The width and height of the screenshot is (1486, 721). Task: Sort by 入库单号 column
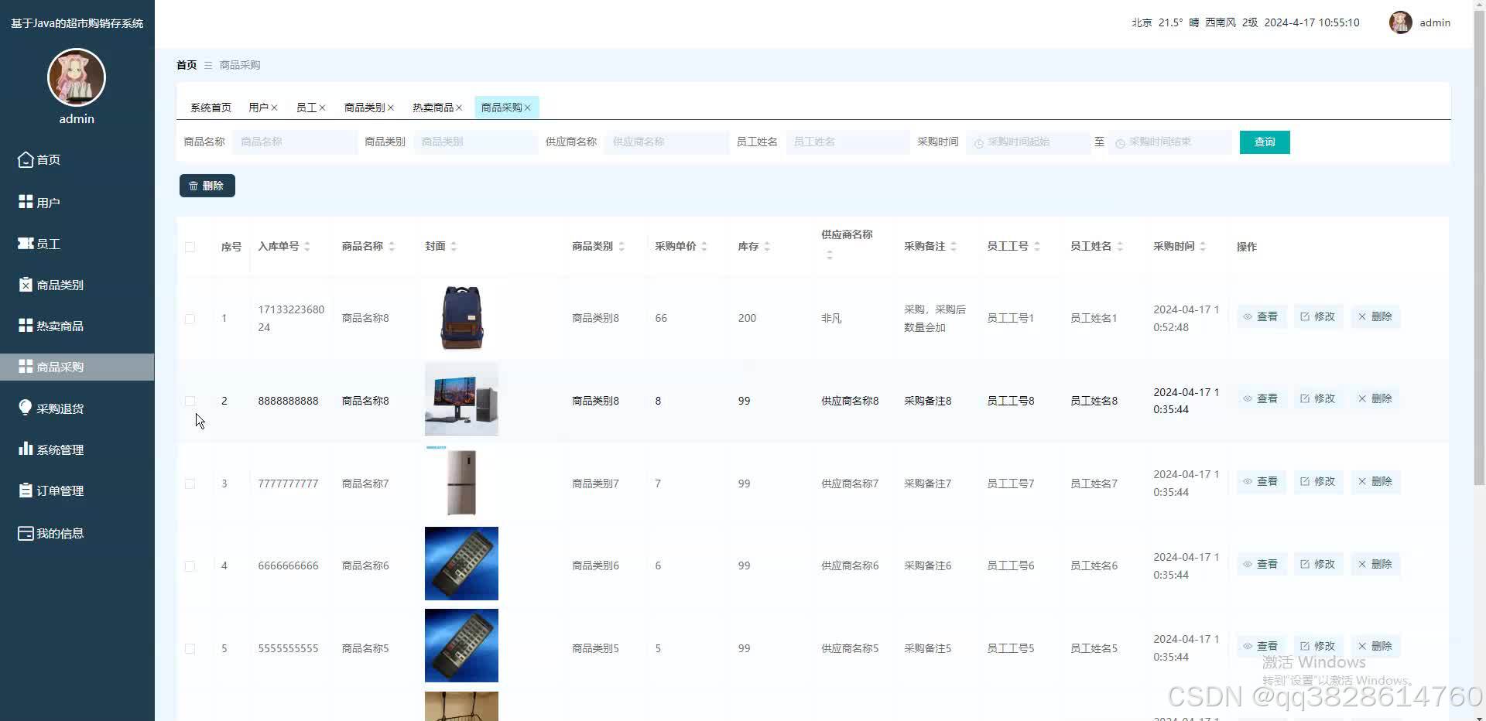click(x=307, y=247)
